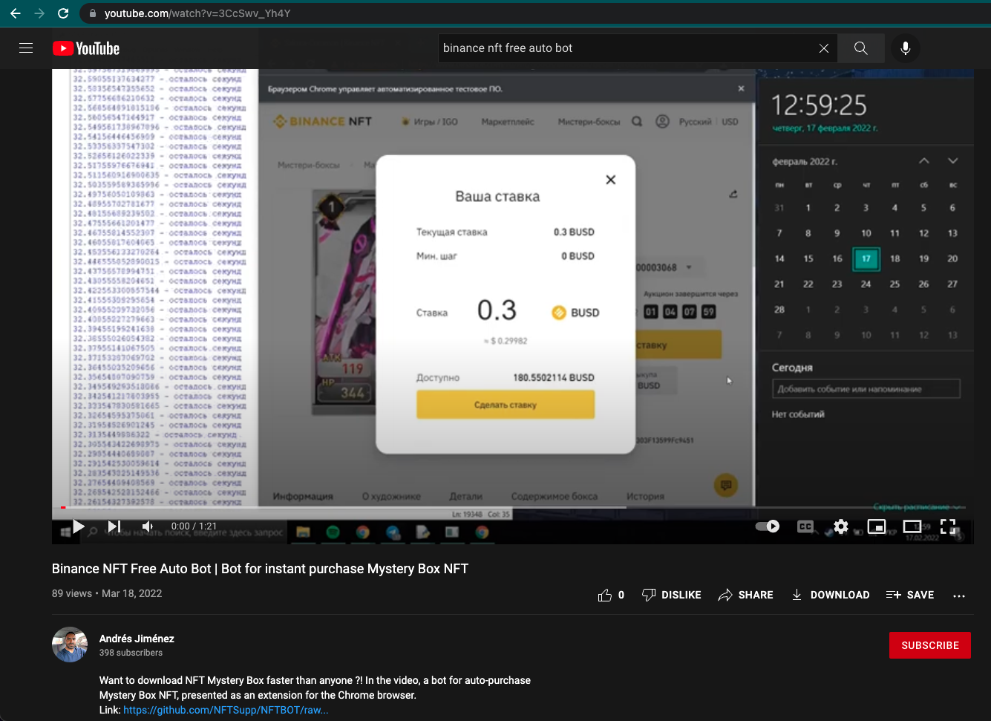
Task: Go forward in browser history
Action: tap(39, 13)
